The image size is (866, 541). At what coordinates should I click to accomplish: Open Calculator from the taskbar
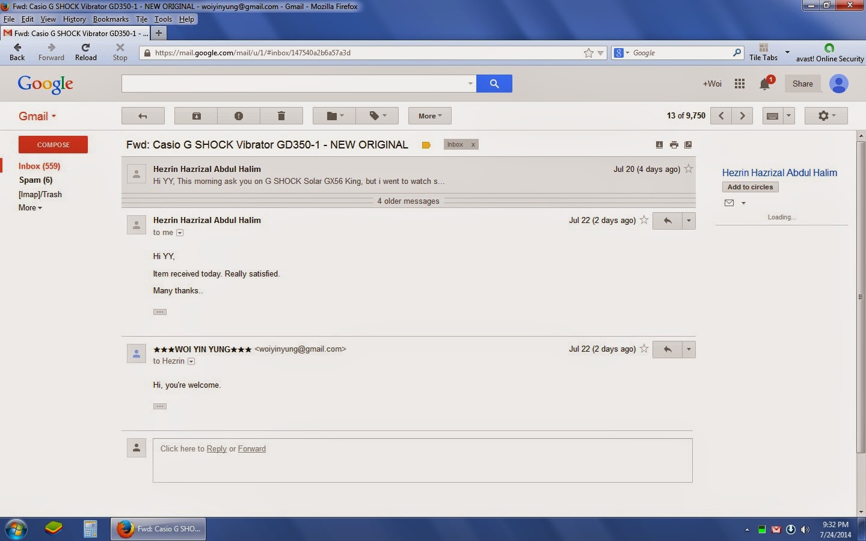tap(90, 529)
